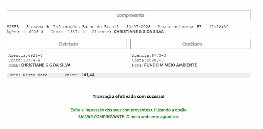Click the SISBB system information line
The image size is (263, 129).
click(x=117, y=27)
